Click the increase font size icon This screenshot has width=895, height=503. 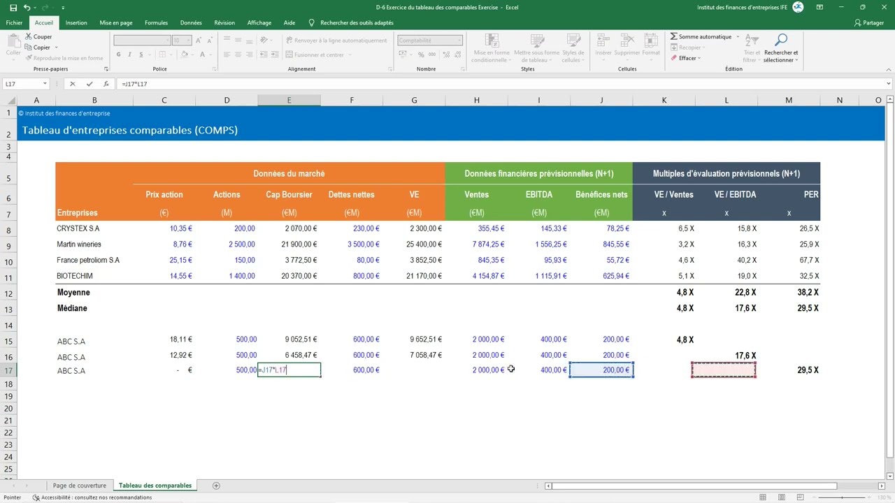[199, 41]
